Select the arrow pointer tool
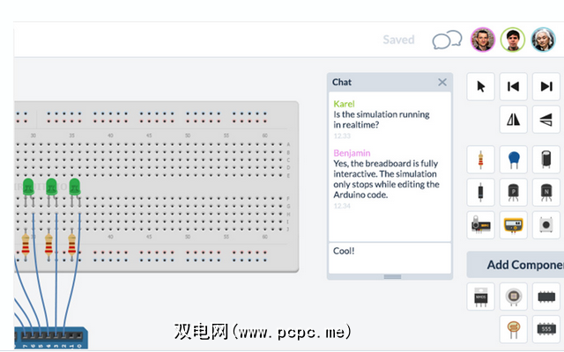Image resolution: width=564 pixels, height=352 pixels. coord(480,86)
